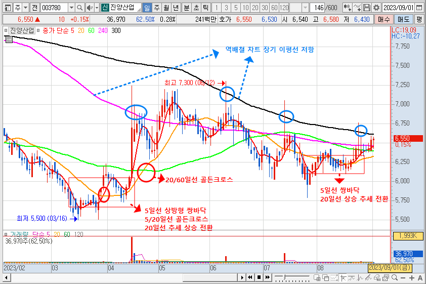This screenshot has height=284, width=426.
Task: Open the dropdown arrow beside speaker icon
Action: point(97,8)
